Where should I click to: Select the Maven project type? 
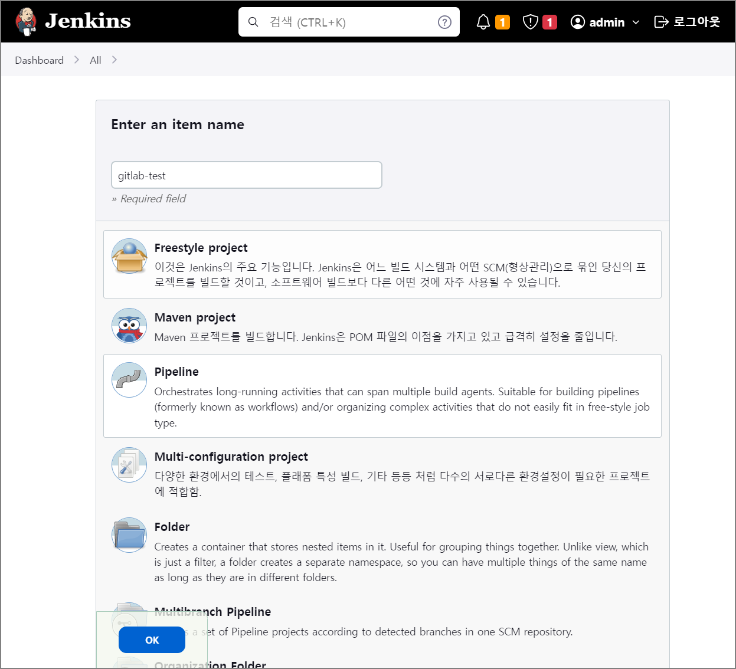[382, 326]
